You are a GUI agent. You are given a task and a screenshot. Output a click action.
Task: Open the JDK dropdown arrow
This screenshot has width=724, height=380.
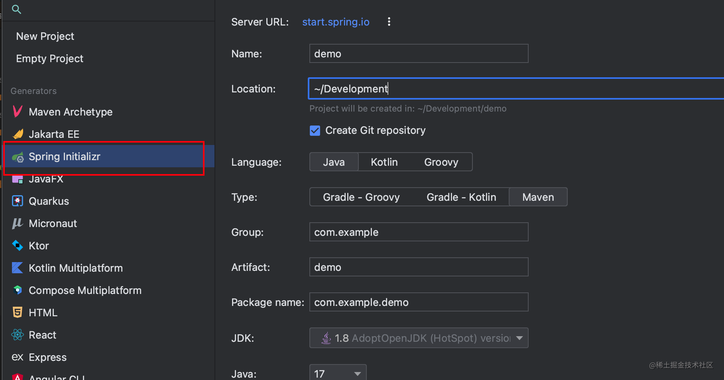click(x=519, y=338)
